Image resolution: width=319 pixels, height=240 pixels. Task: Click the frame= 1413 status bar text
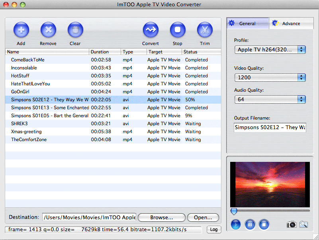pos(97,229)
